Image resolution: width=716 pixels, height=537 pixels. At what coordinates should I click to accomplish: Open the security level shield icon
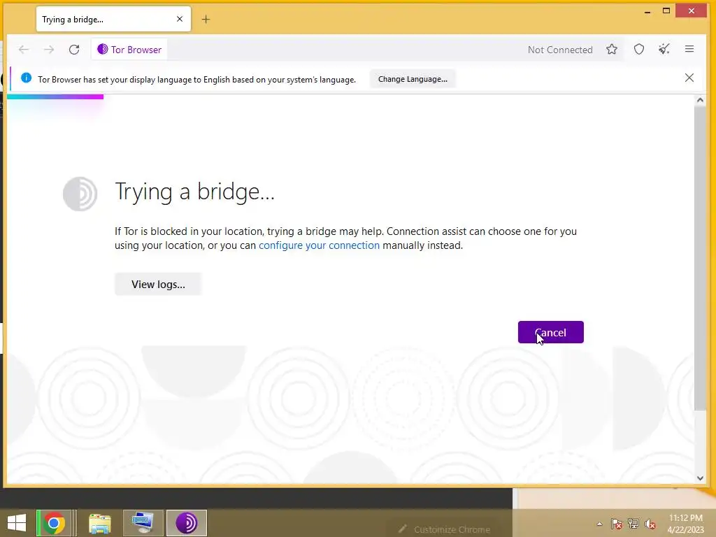click(x=639, y=50)
